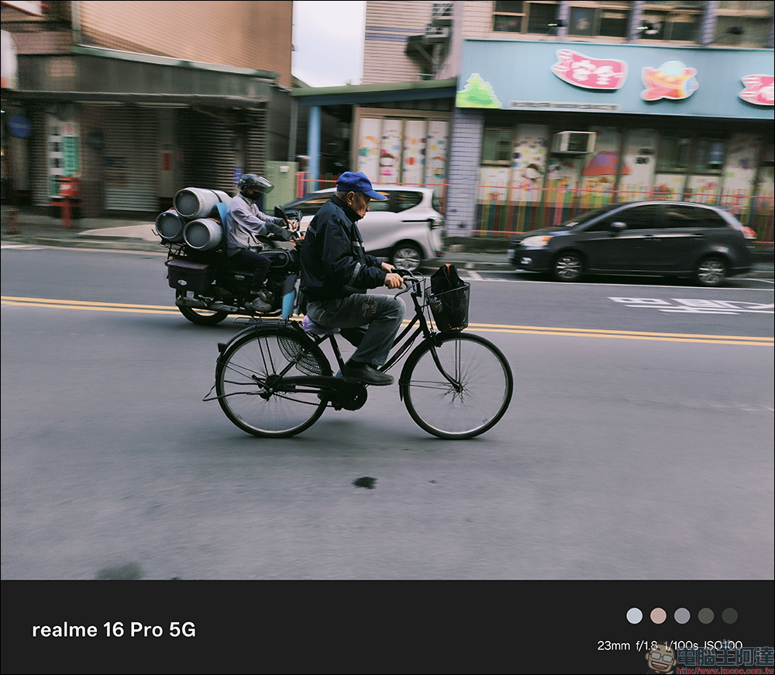Screen dimensions: 775x675
Task: Click the dark gray parked car
Action: click(x=631, y=241)
